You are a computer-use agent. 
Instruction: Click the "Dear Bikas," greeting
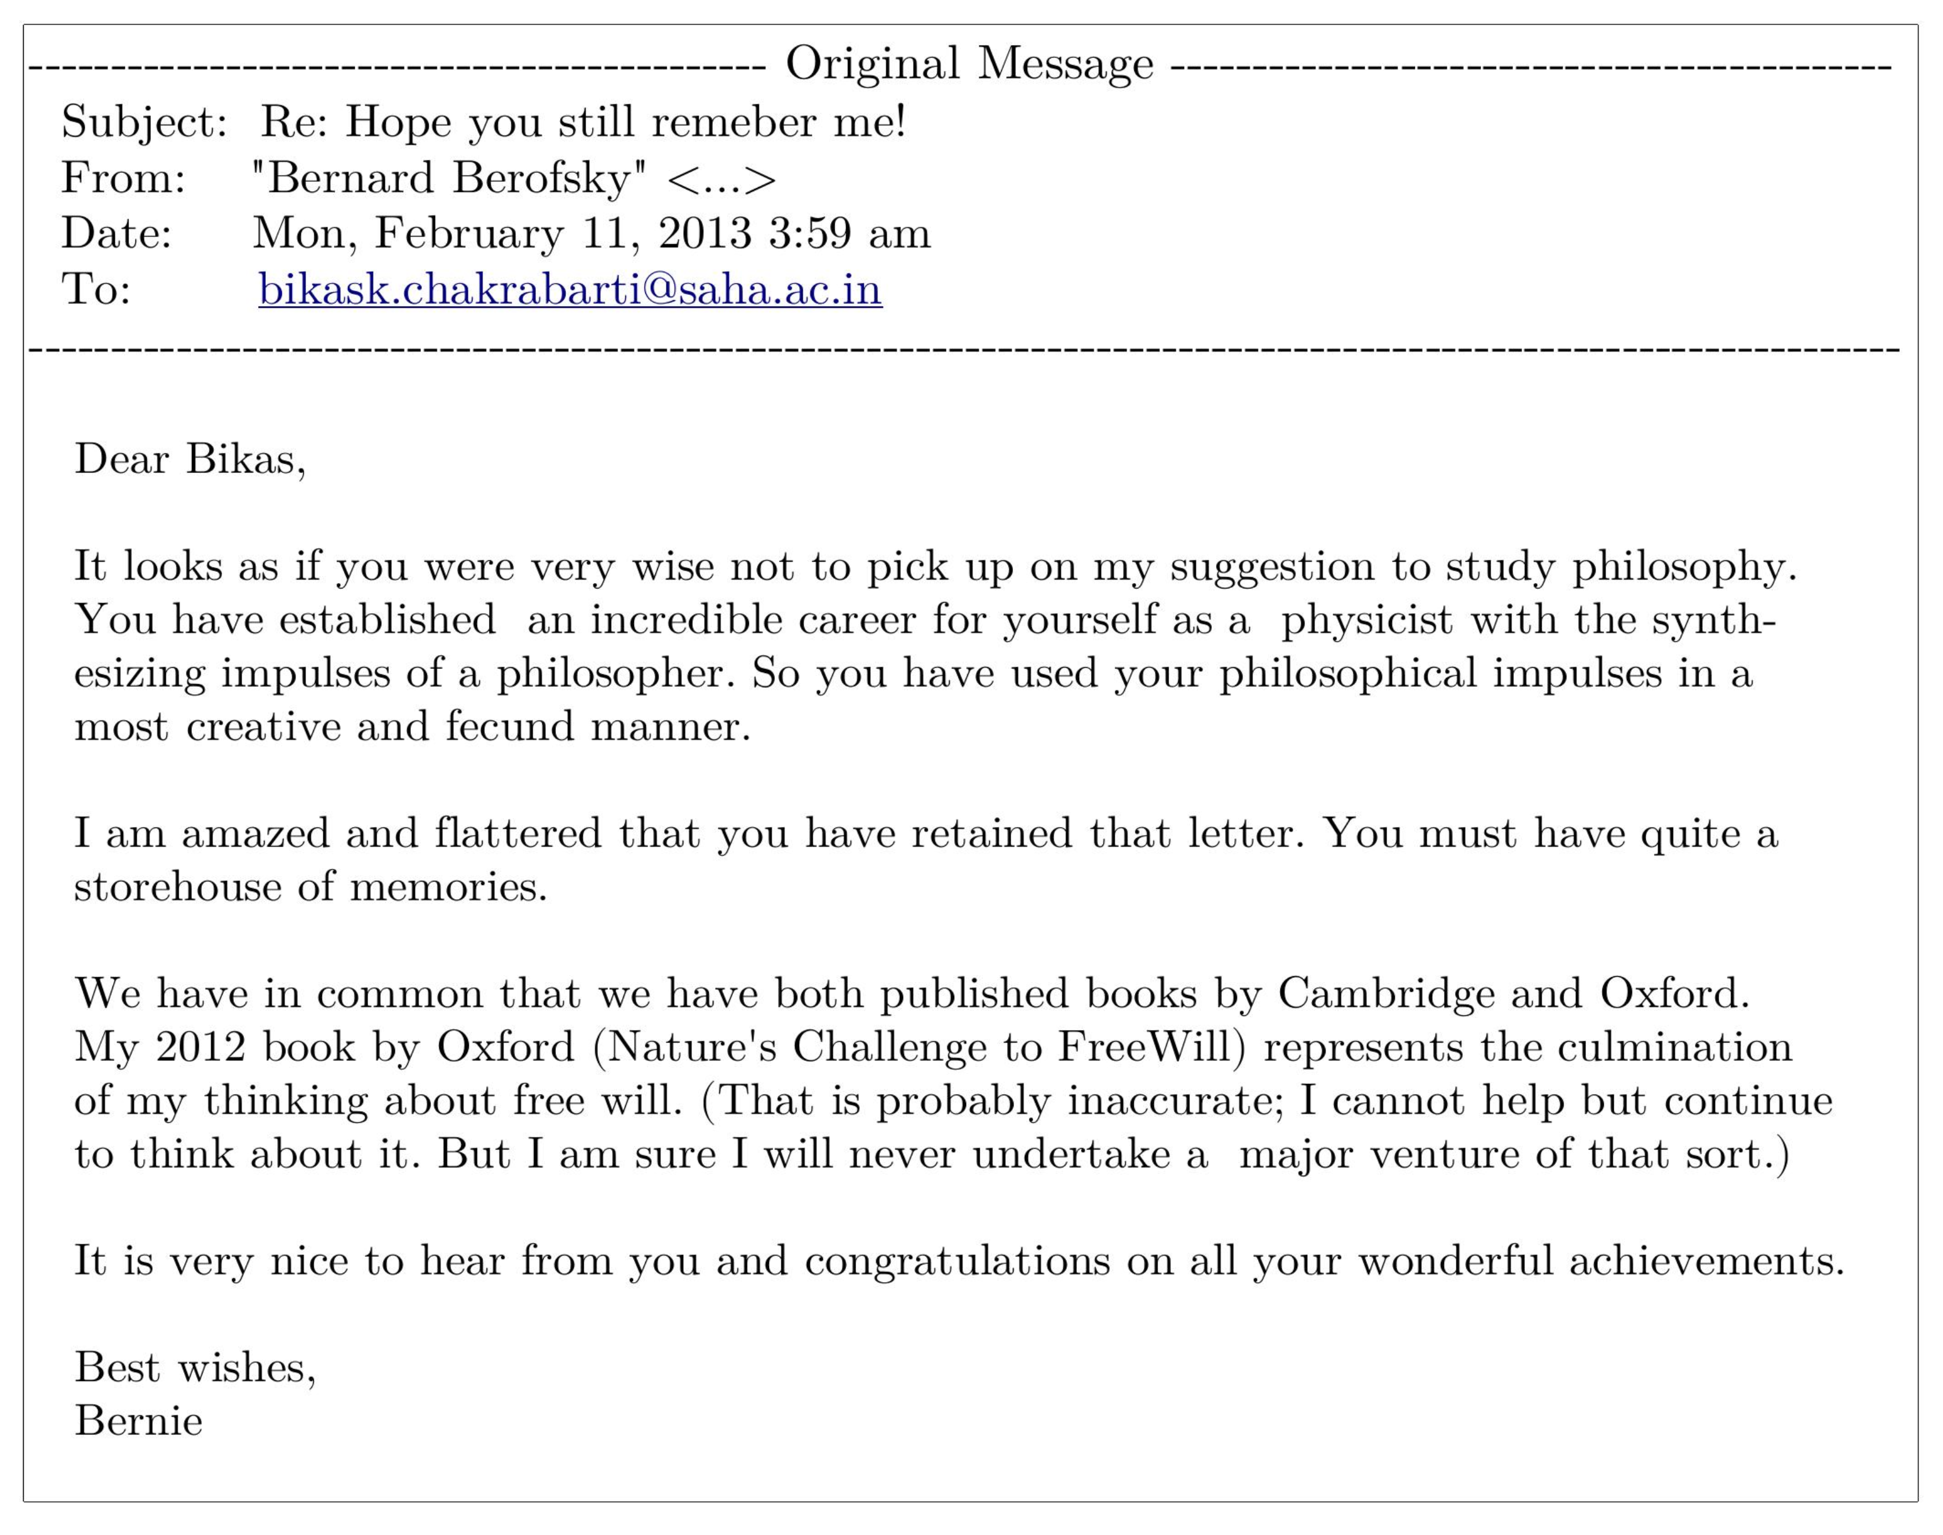(x=189, y=459)
